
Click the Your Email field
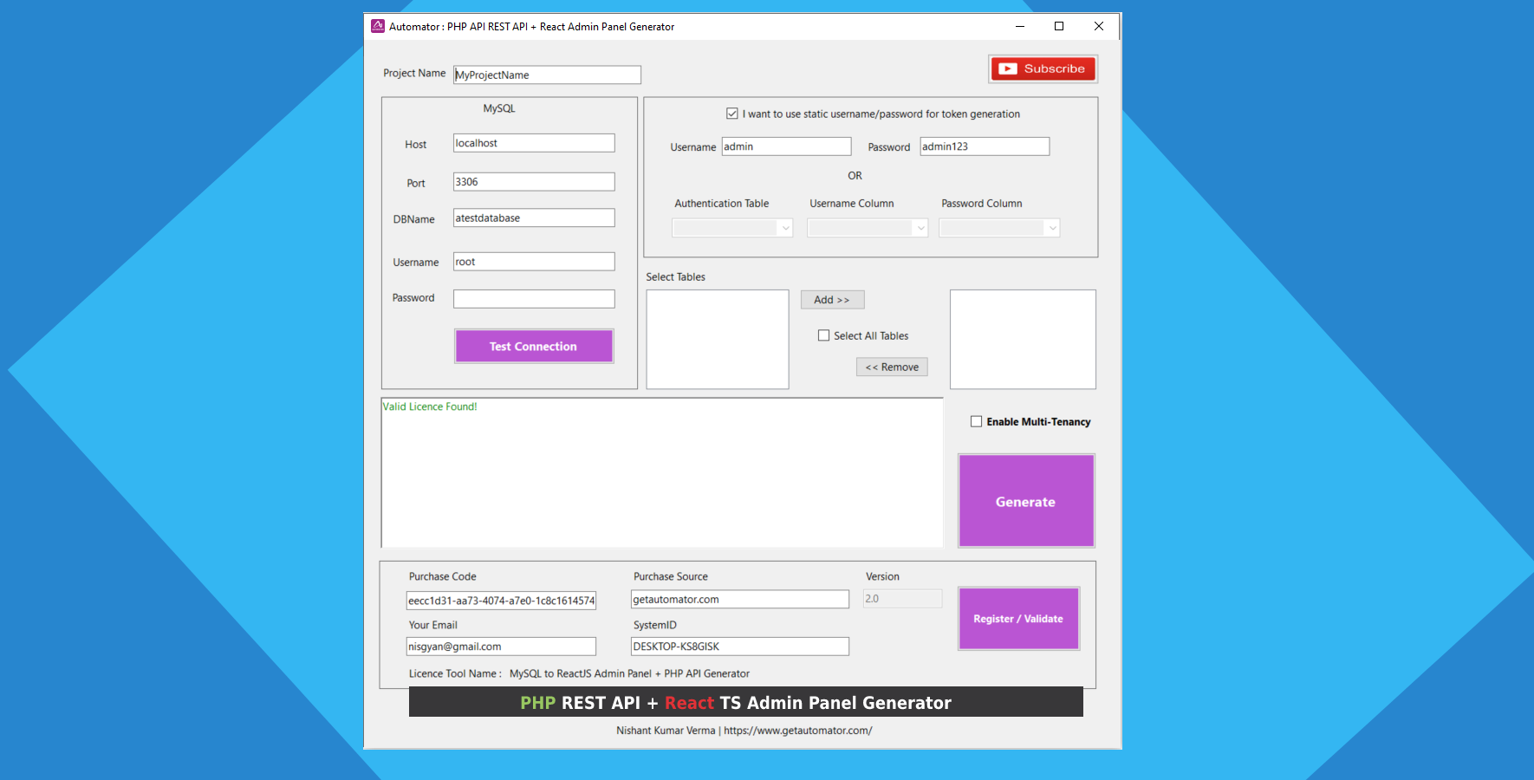point(501,647)
